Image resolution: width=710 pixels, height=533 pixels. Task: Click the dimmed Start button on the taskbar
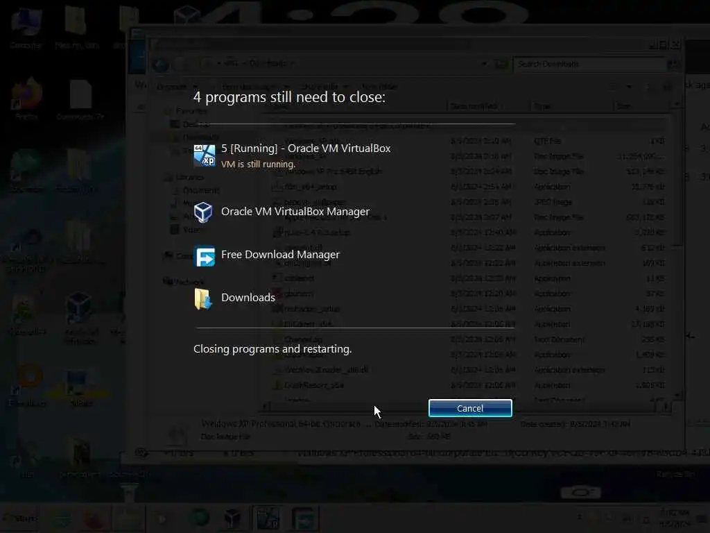point(20,518)
